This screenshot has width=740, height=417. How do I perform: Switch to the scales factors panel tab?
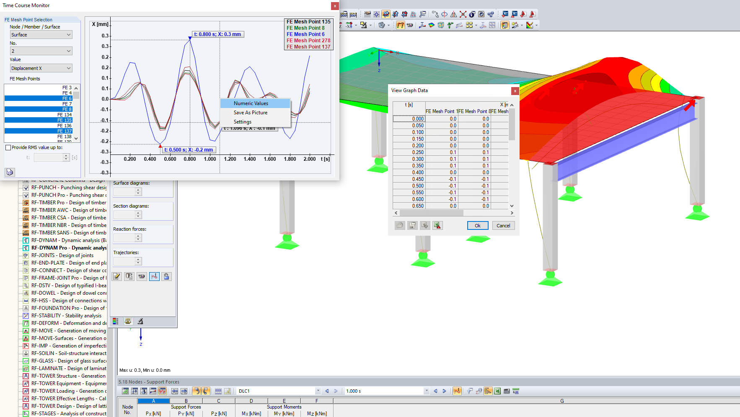pos(128,321)
